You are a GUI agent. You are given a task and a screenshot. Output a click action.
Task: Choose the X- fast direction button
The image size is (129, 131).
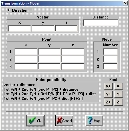coord(118,86)
